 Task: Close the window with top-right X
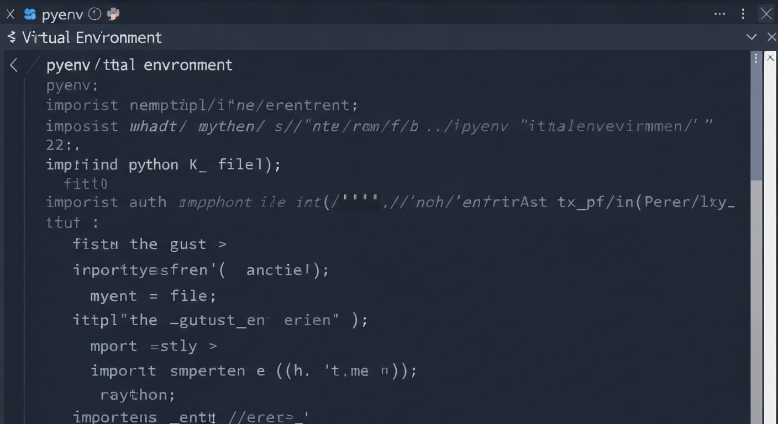(x=766, y=14)
